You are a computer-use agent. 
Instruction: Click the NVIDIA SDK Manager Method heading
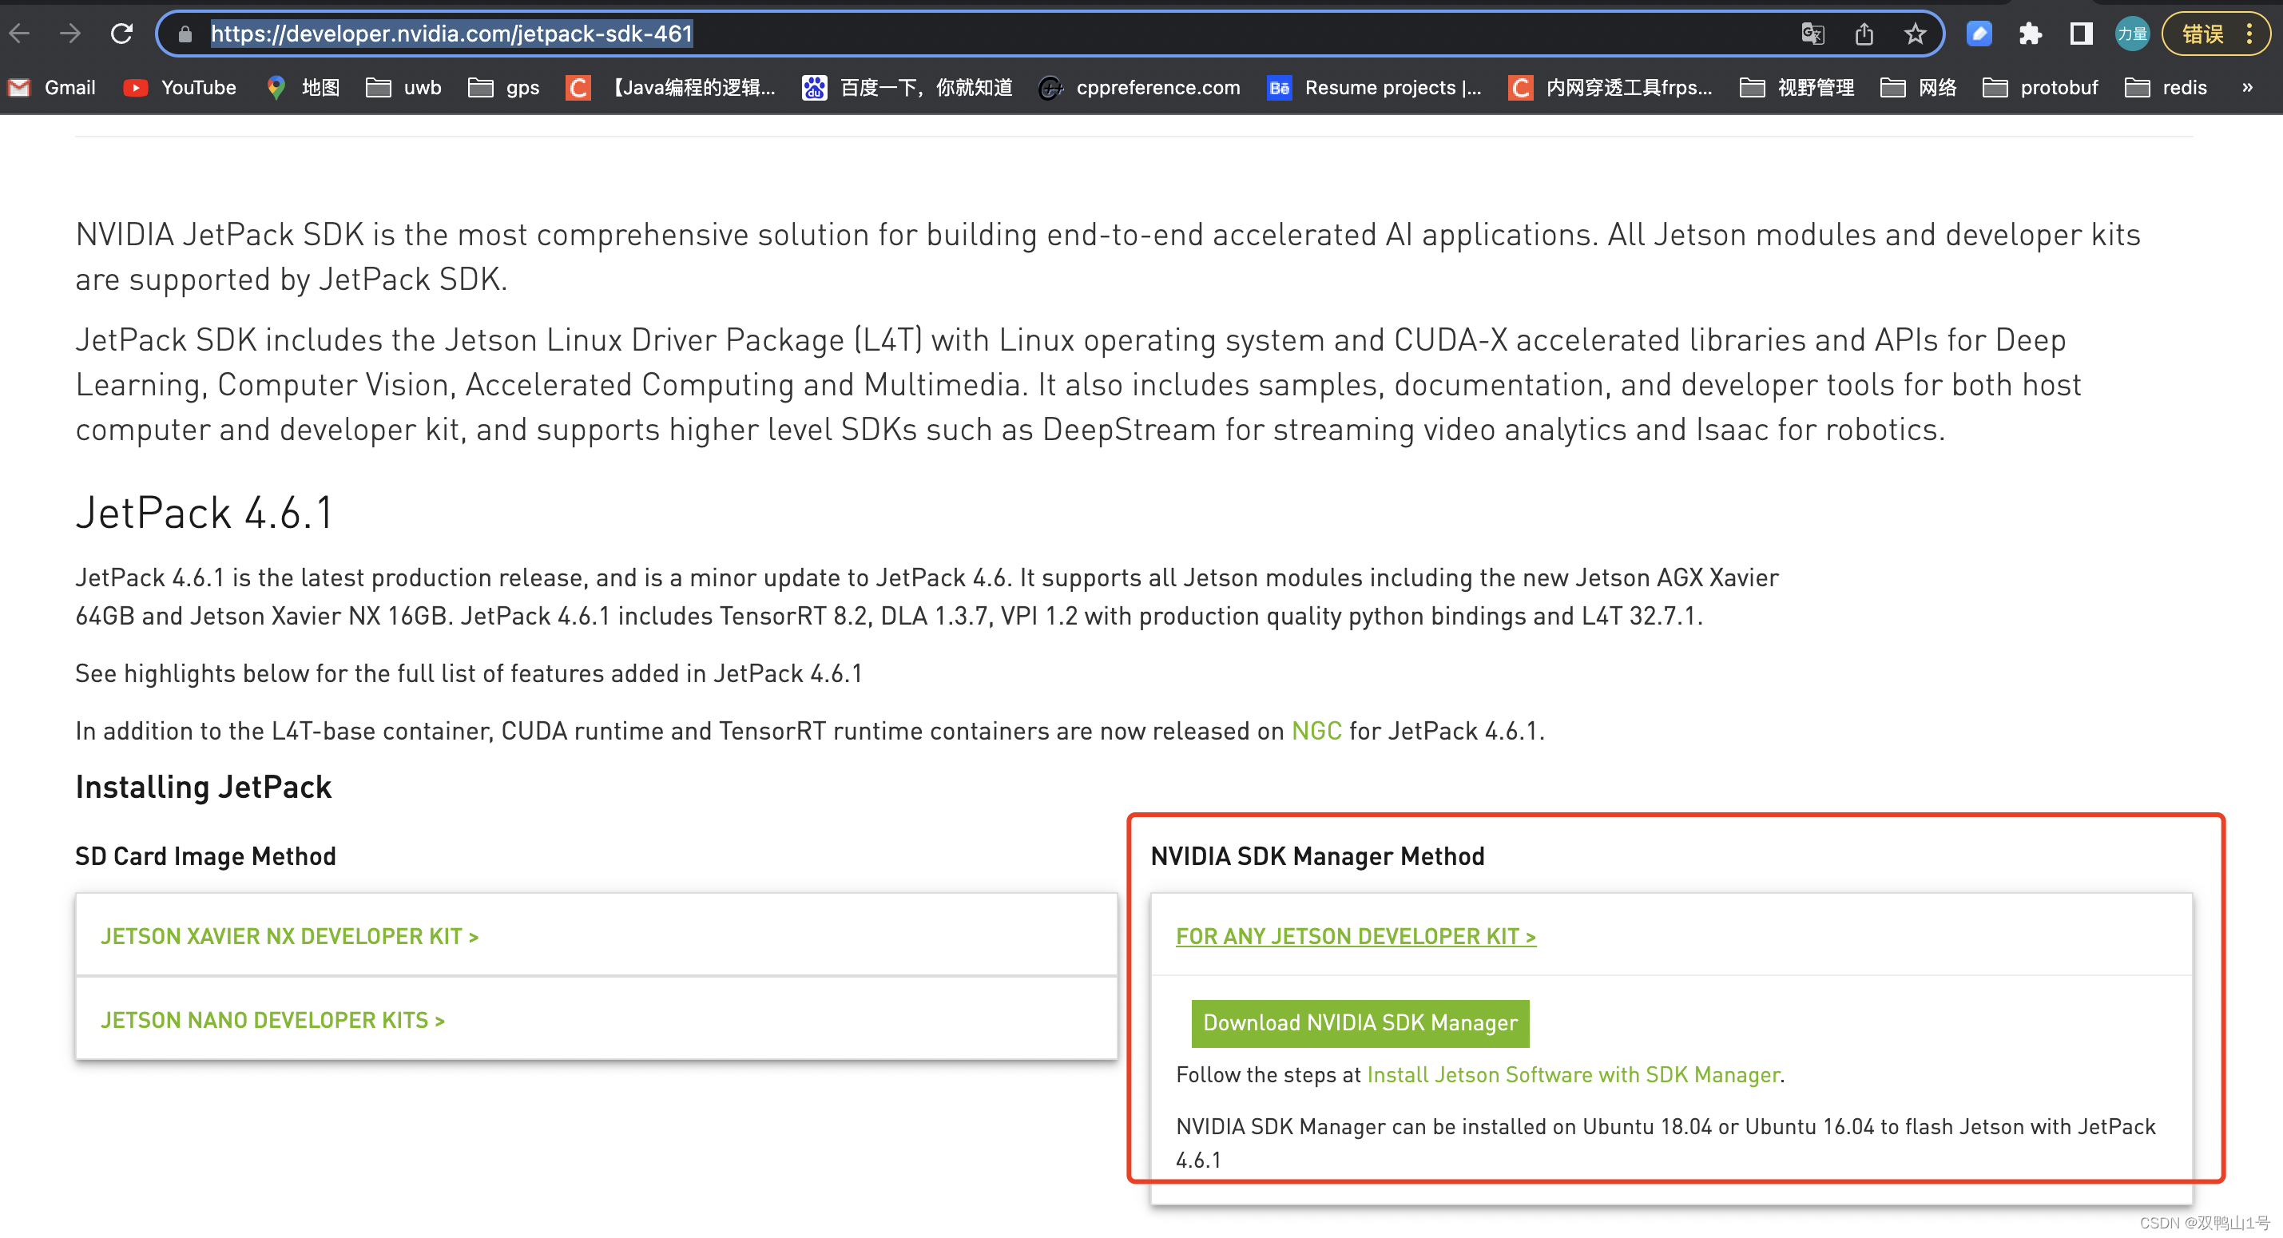coord(1318,856)
